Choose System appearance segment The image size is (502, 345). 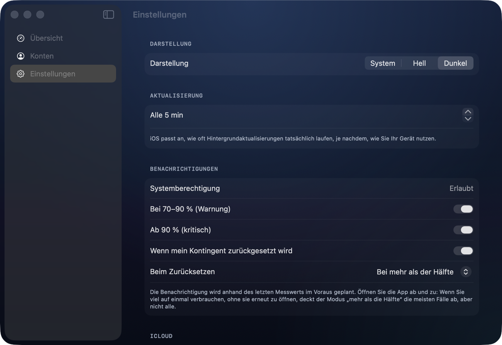[383, 63]
